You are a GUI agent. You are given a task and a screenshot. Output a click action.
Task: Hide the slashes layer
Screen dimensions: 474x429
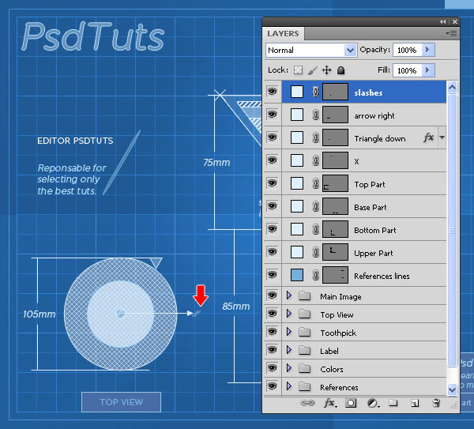pyautogui.click(x=272, y=92)
